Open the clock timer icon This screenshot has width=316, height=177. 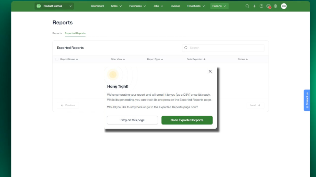pyautogui.click(x=261, y=6)
